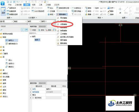
Task: Switch to the 图层管理 tab
Action: point(42,83)
